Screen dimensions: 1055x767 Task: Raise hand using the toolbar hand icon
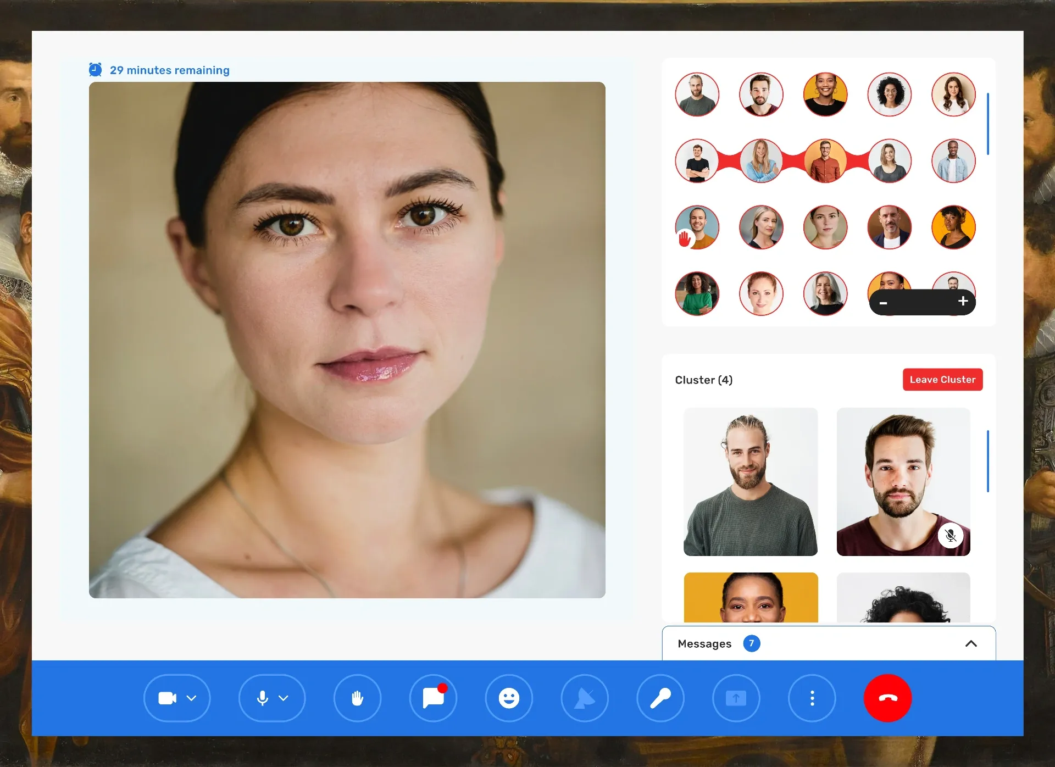coord(357,698)
